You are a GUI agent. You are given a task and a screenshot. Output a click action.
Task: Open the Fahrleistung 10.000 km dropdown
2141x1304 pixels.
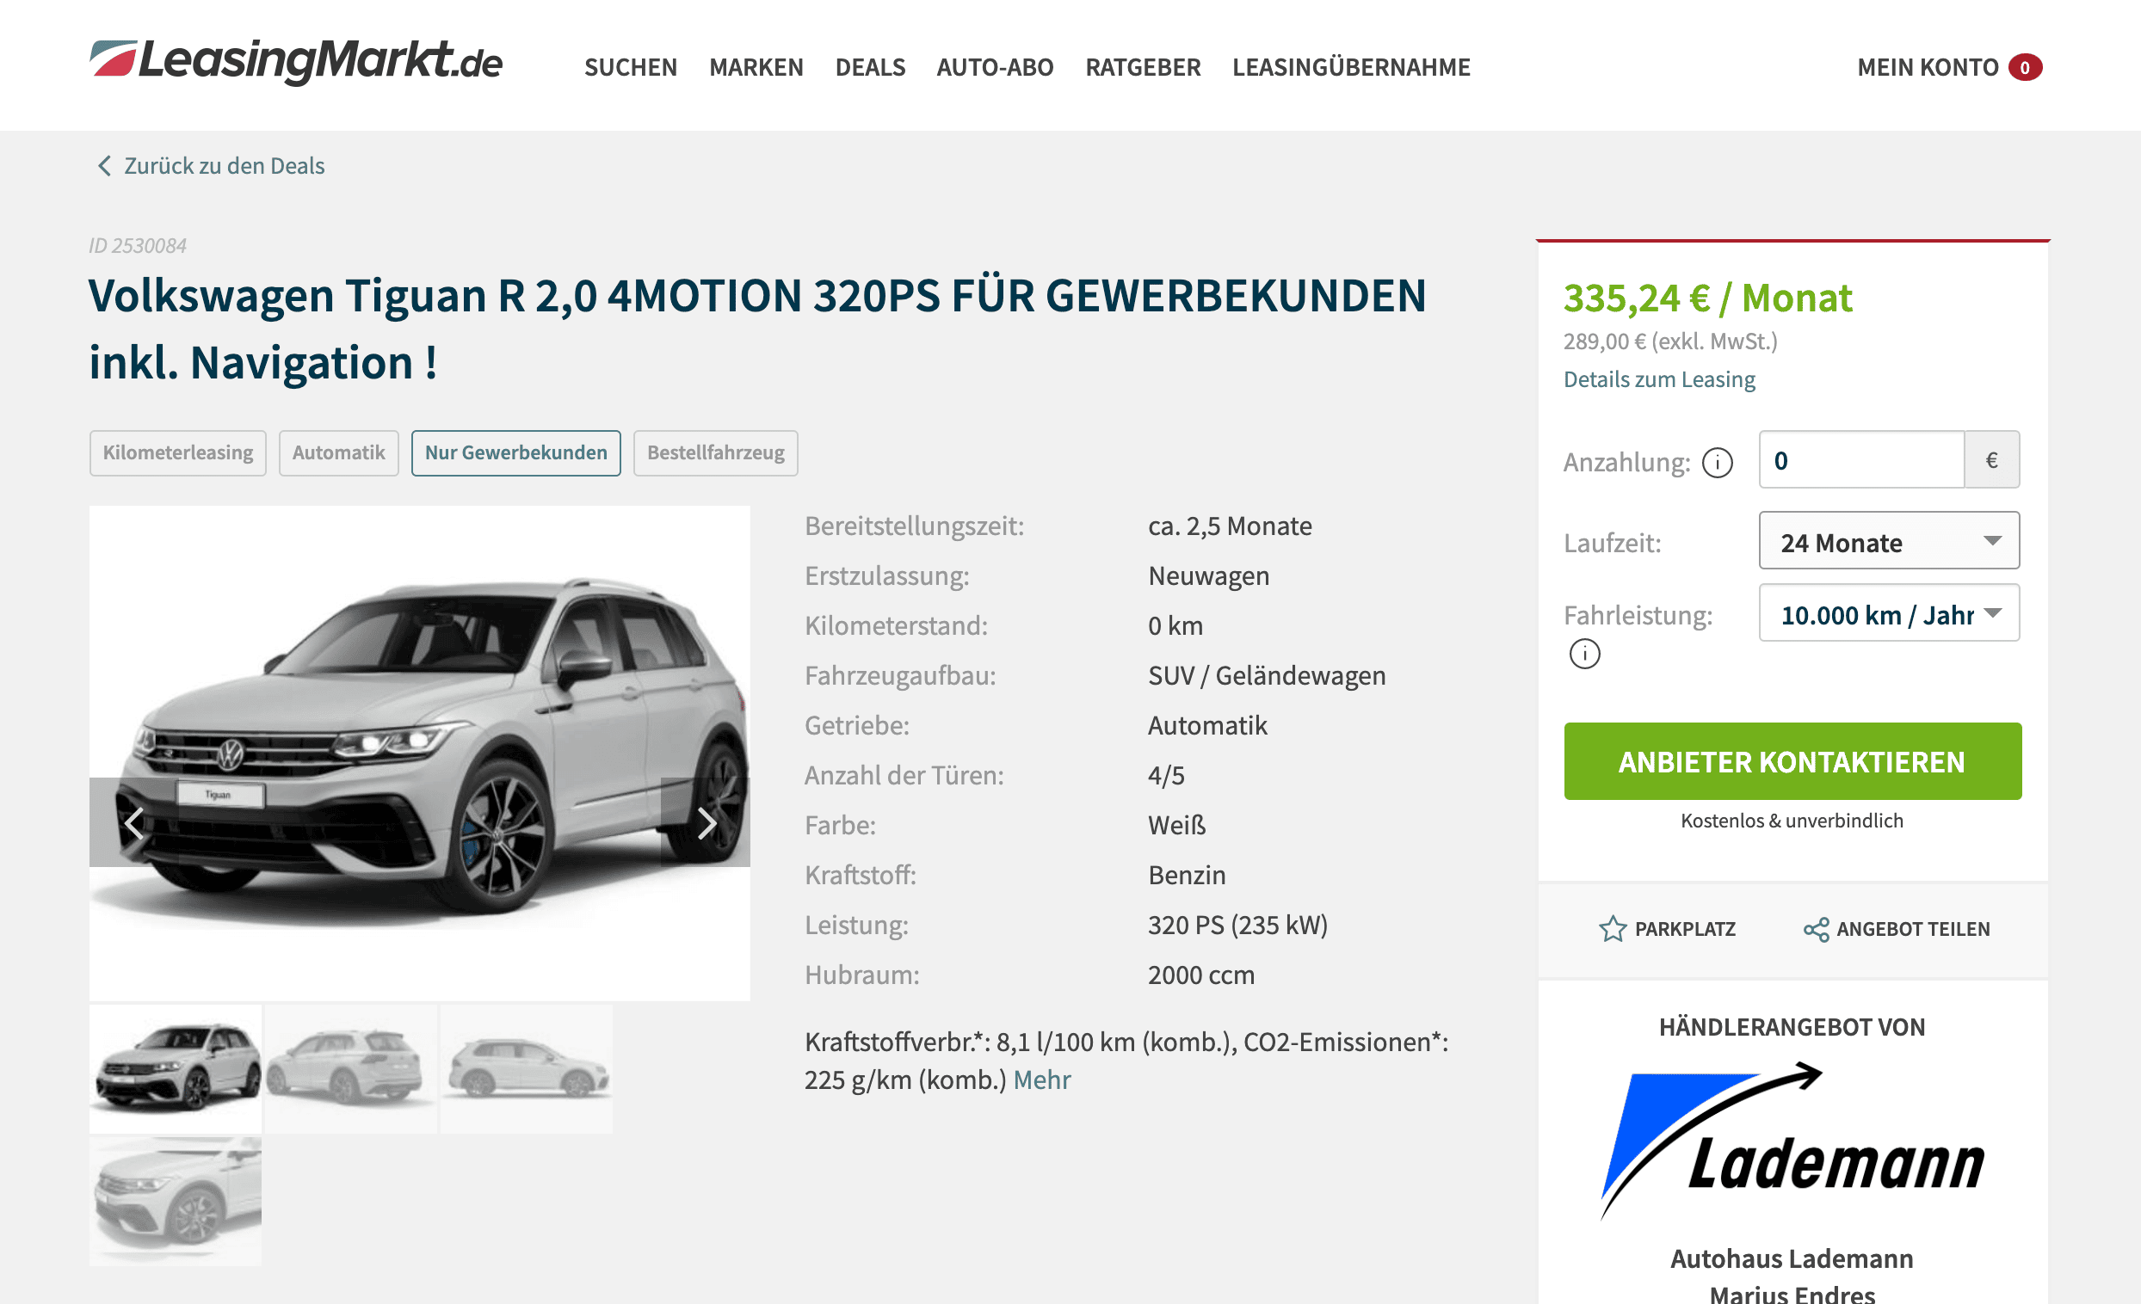pyautogui.click(x=1889, y=613)
